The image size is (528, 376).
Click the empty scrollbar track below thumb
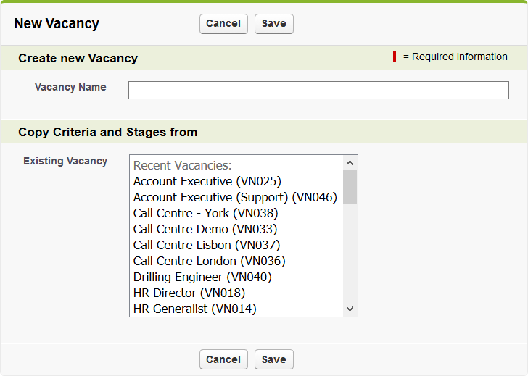[350, 254]
